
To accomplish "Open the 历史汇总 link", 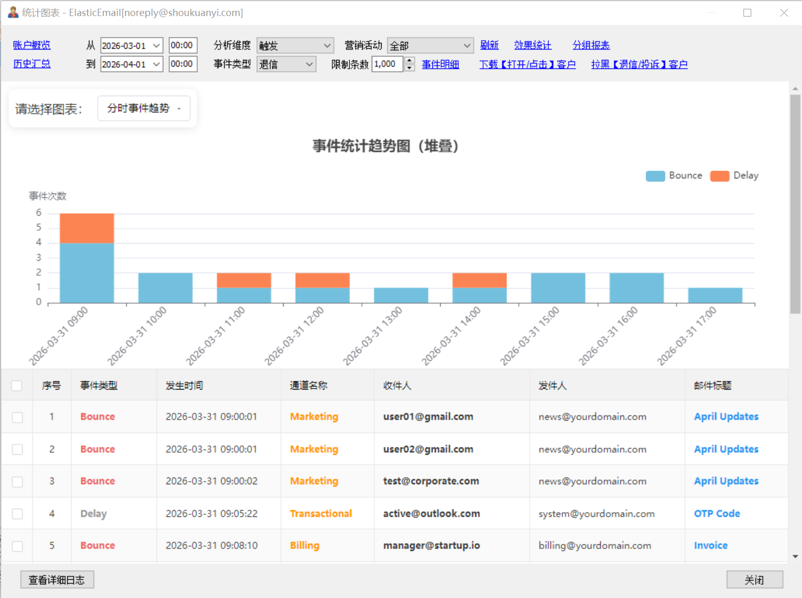I will click(32, 64).
